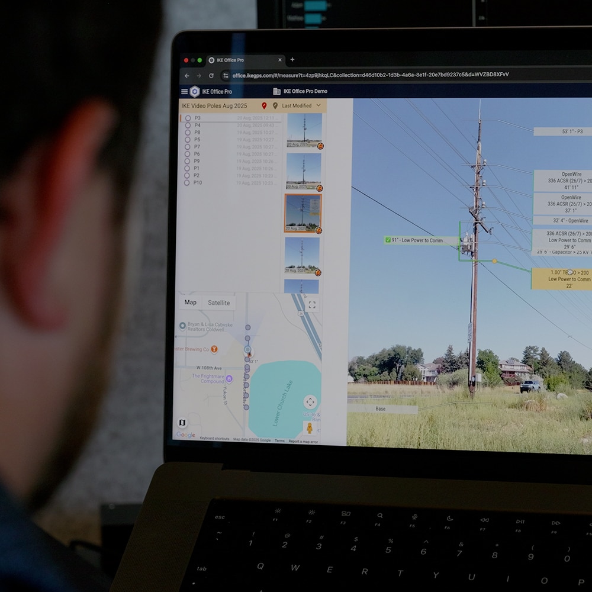This screenshot has width=592, height=592.
Task: Select the P7 radio button
Action: coord(187,147)
